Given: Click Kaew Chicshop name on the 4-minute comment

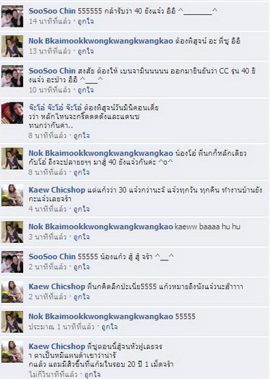Looking at the screenshot, I should tap(57, 190).
